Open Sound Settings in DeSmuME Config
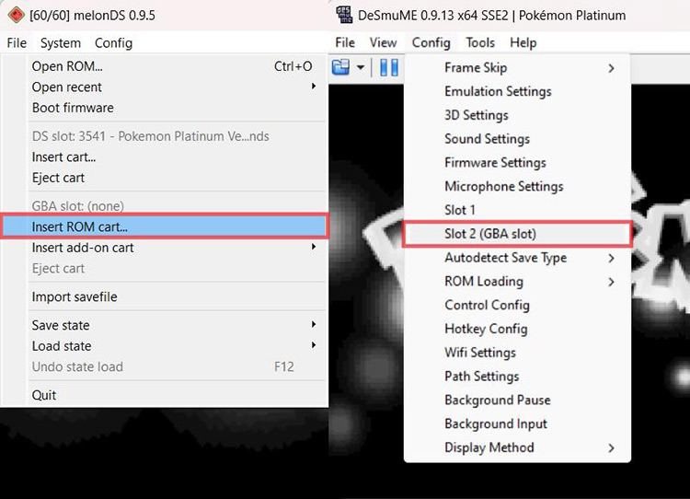This screenshot has width=690, height=499. [517, 139]
